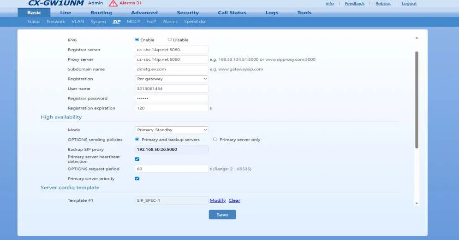Select the IPv6 Enable radio button

click(137, 40)
